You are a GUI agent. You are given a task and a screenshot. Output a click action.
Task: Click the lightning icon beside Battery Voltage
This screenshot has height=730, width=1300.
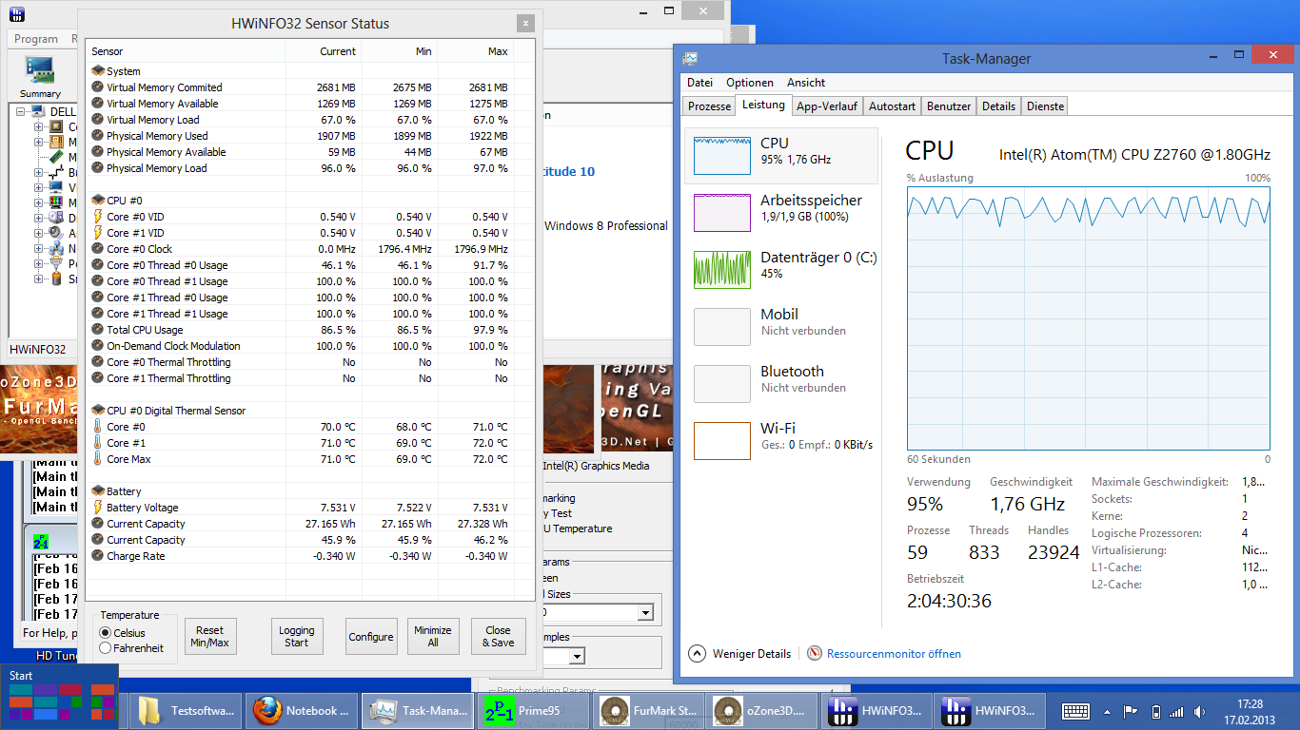pyautogui.click(x=97, y=508)
